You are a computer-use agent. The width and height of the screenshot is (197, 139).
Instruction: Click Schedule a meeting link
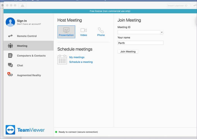tap(81, 62)
